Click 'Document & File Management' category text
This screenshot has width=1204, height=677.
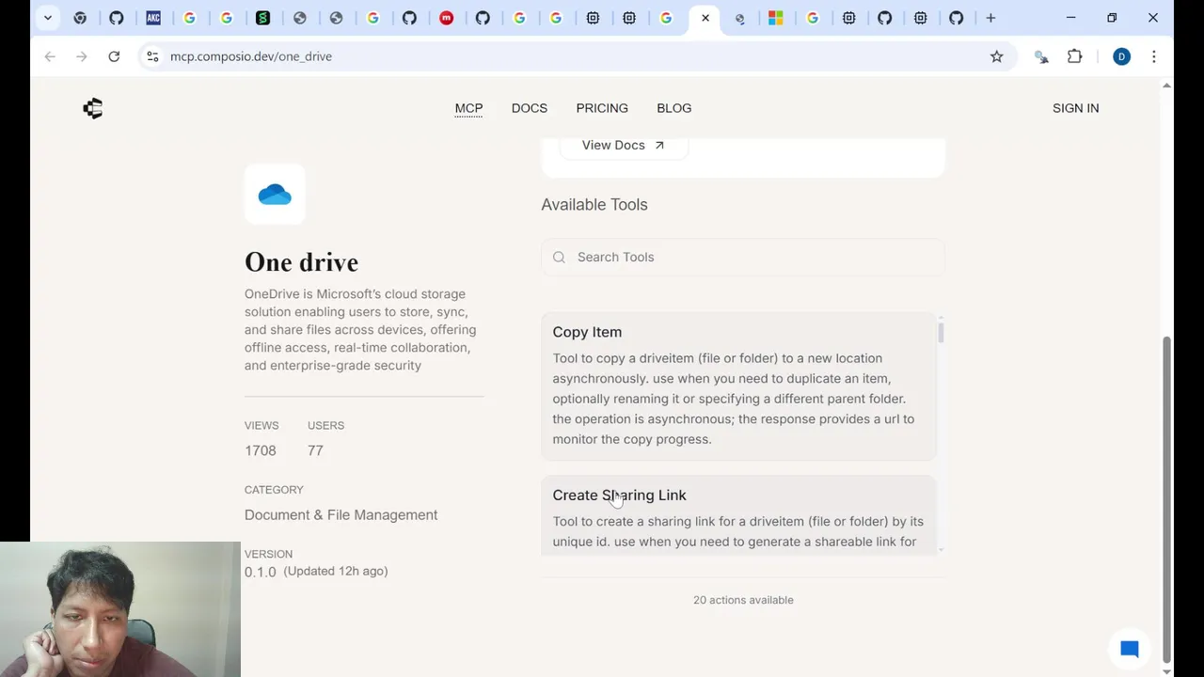coord(341,515)
